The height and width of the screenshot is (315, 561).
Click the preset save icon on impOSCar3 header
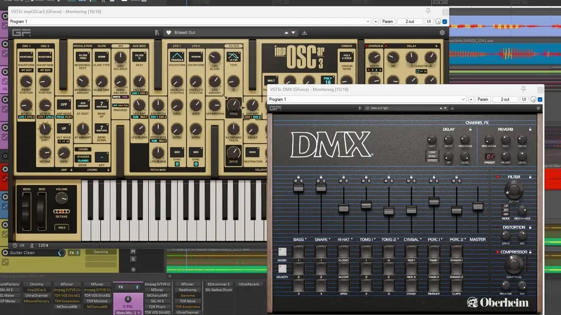304,32
